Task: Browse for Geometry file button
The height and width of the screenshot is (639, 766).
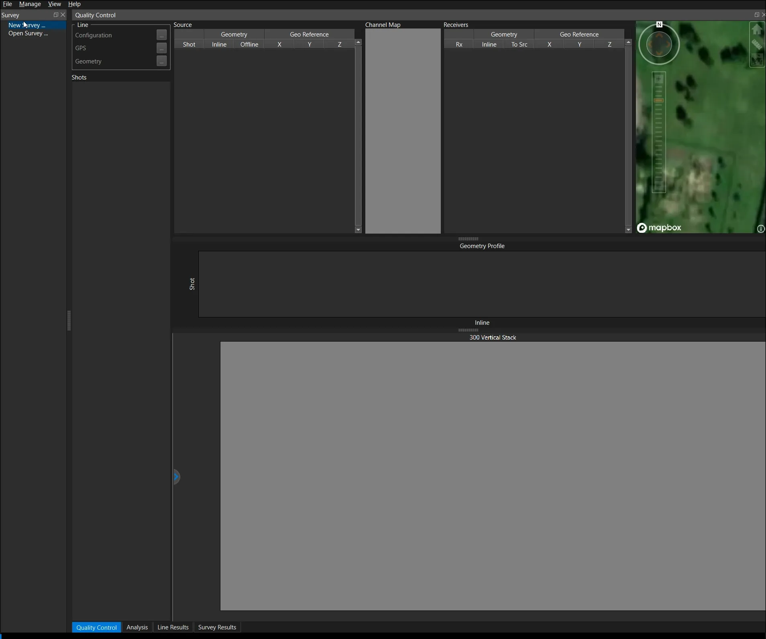Action: pos(161,61)
